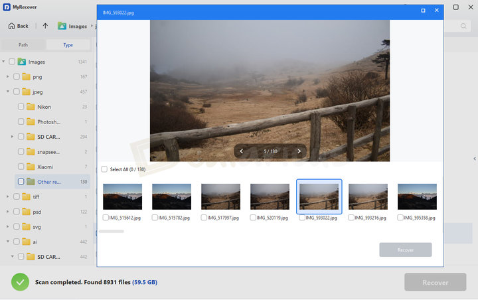
Task: Click the ai folder icon
Action: tap(26, 242)
